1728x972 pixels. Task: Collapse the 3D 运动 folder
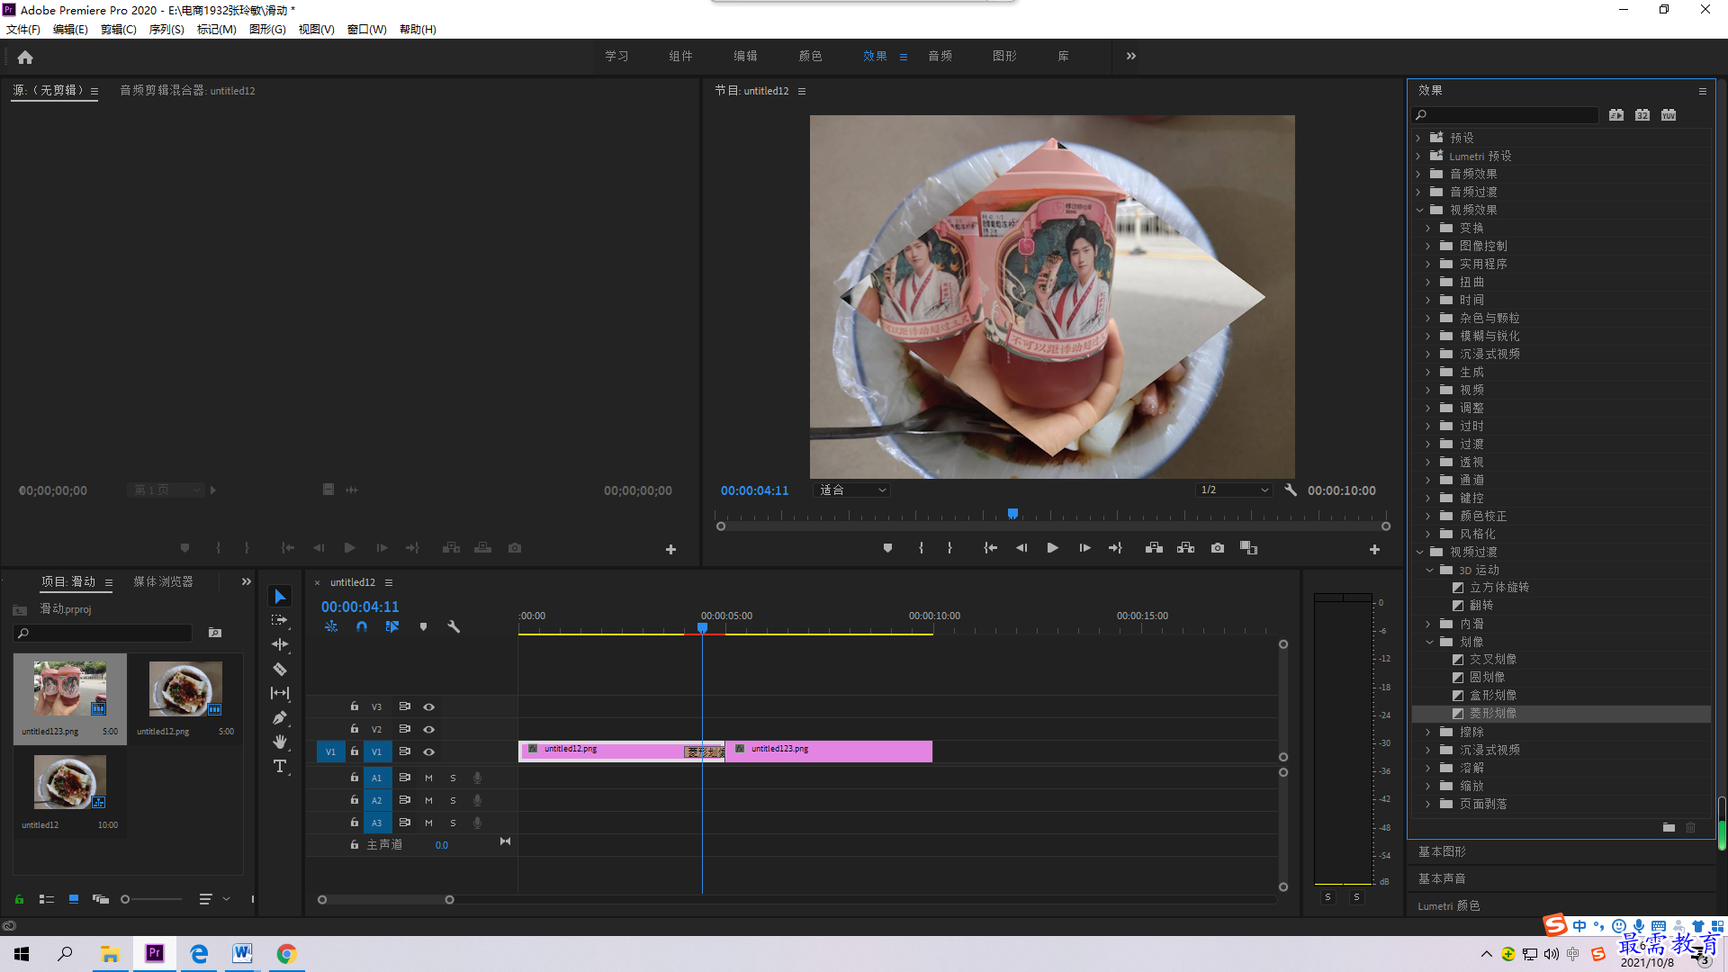1429,570
